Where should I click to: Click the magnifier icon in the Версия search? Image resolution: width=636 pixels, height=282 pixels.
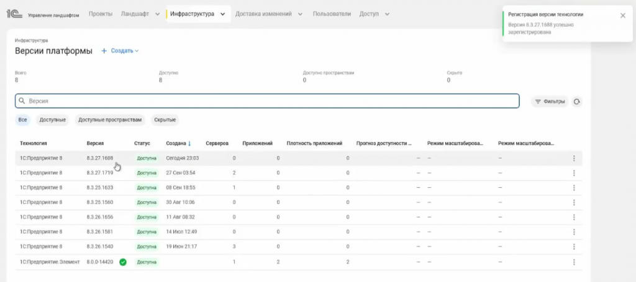[x=22, y=101]
